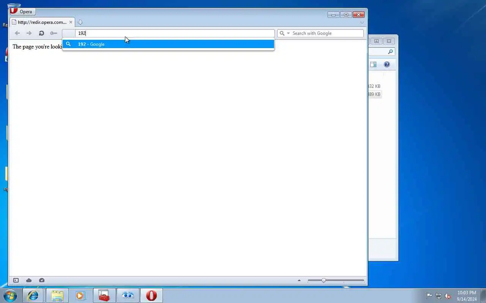Expand the closed tabs arrow at tab bar end
This screenshot has width=486, height=303.
tap(362, 22)
